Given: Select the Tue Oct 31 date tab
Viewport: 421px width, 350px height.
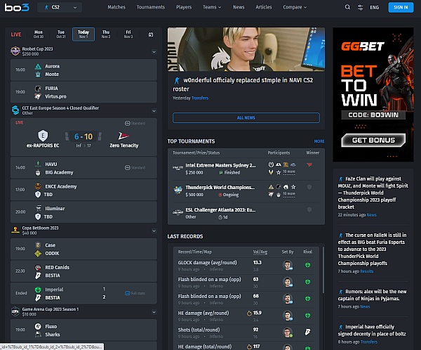Looking at the screenshot, I should (61, 34).
